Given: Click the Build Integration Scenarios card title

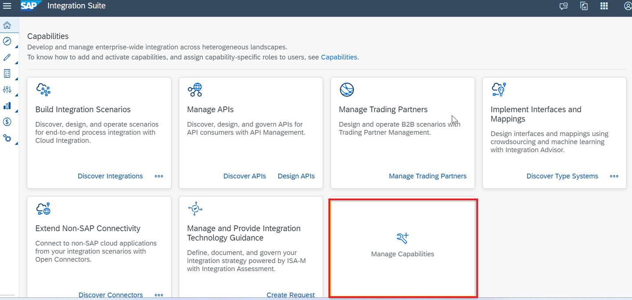Looking at the screenshot, I should click(x=83, y=109).
